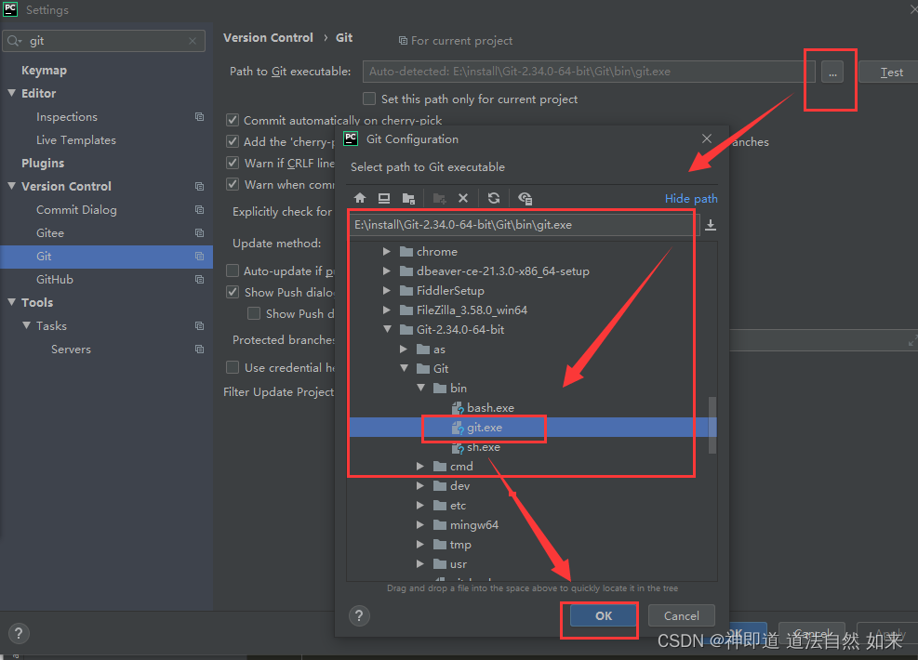Image resolution: width=918 pixels, height=660 pixels.
Task: Open Plugins settings
Action: click(43, 164)
